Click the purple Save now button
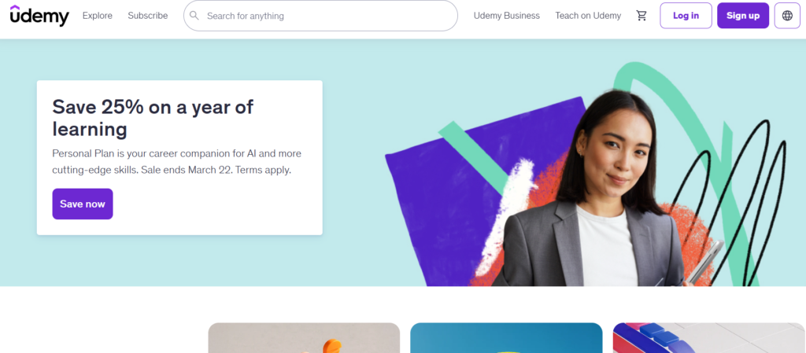This screenshot has height=353, width=806. (x=83, y=204)
